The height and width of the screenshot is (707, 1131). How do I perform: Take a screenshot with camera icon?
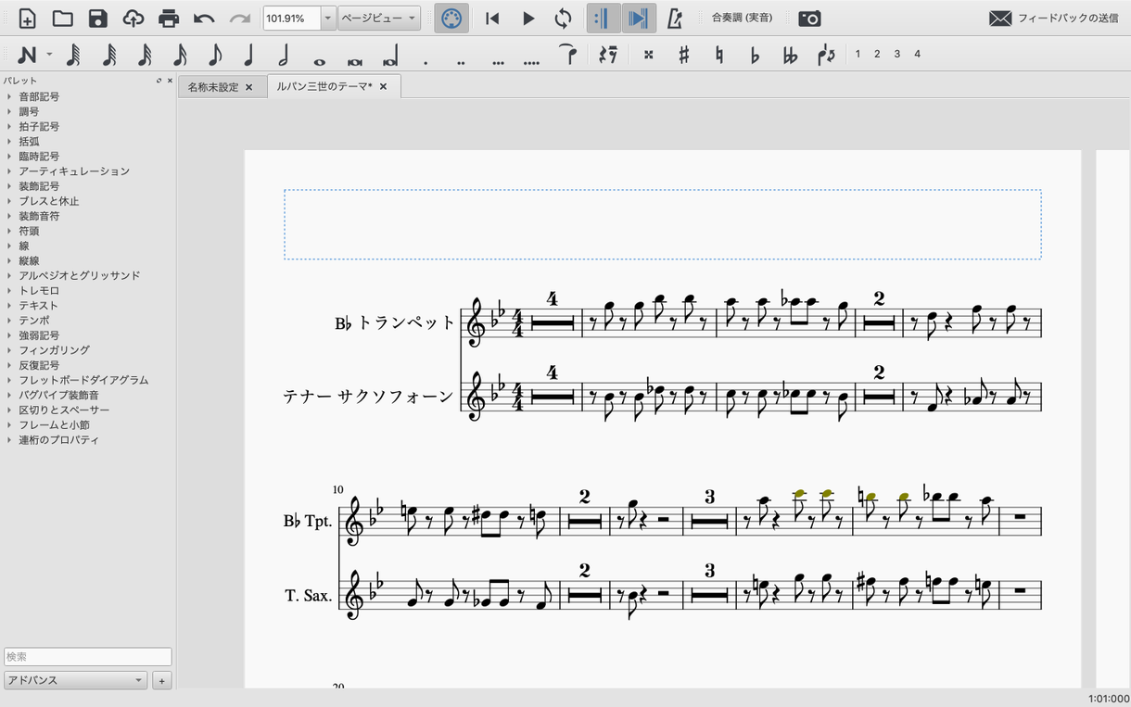[x=809, y=19]
